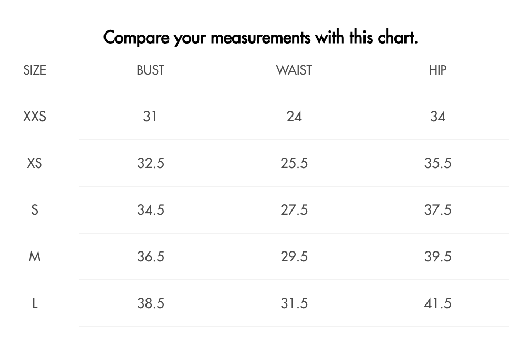Select the HIP column header
The height and width of the screenshot is (357, 521).
(437, 70)
